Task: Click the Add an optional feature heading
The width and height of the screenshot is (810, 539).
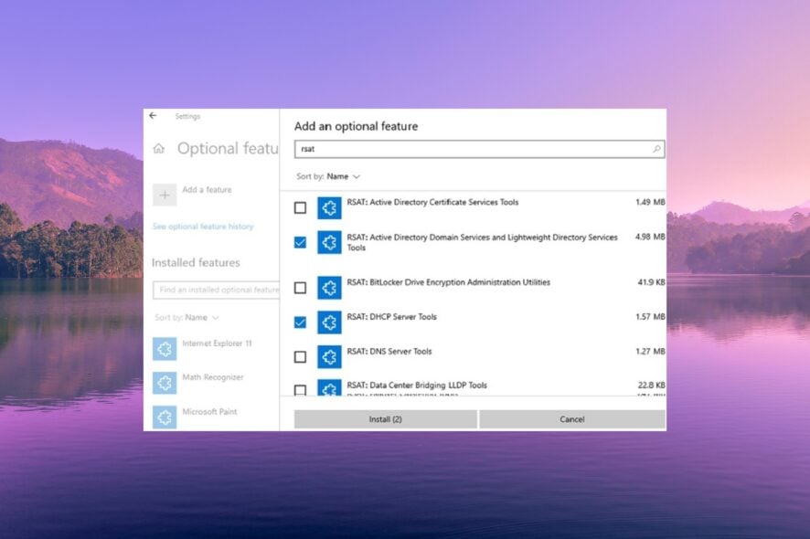Action: 356,126
